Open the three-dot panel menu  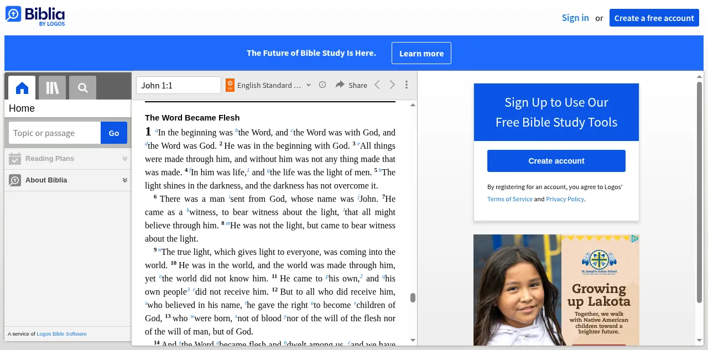pos(407,85)
